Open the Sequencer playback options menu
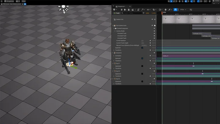 tap(154, 9)
